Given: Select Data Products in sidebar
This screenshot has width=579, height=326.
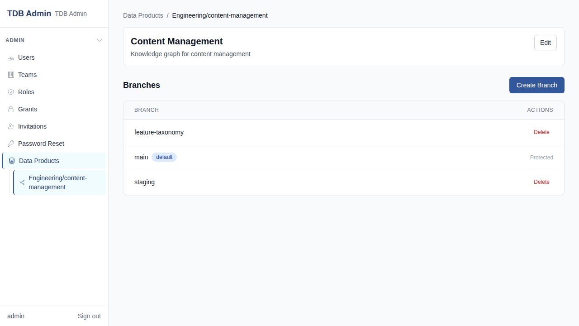Looking at the screenshot, I should [x=54, y=161].
